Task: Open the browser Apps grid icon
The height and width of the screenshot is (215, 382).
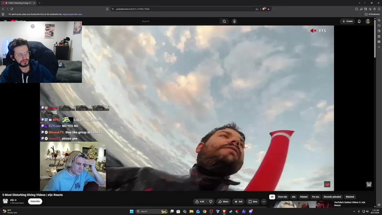Action: (x=3, y=14)
